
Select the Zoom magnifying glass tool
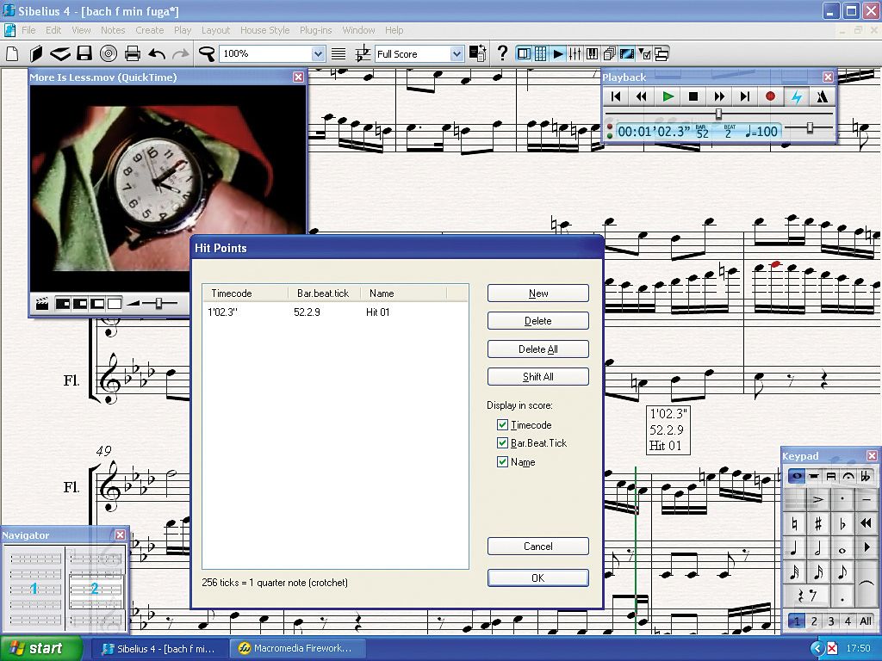[207, 53]
